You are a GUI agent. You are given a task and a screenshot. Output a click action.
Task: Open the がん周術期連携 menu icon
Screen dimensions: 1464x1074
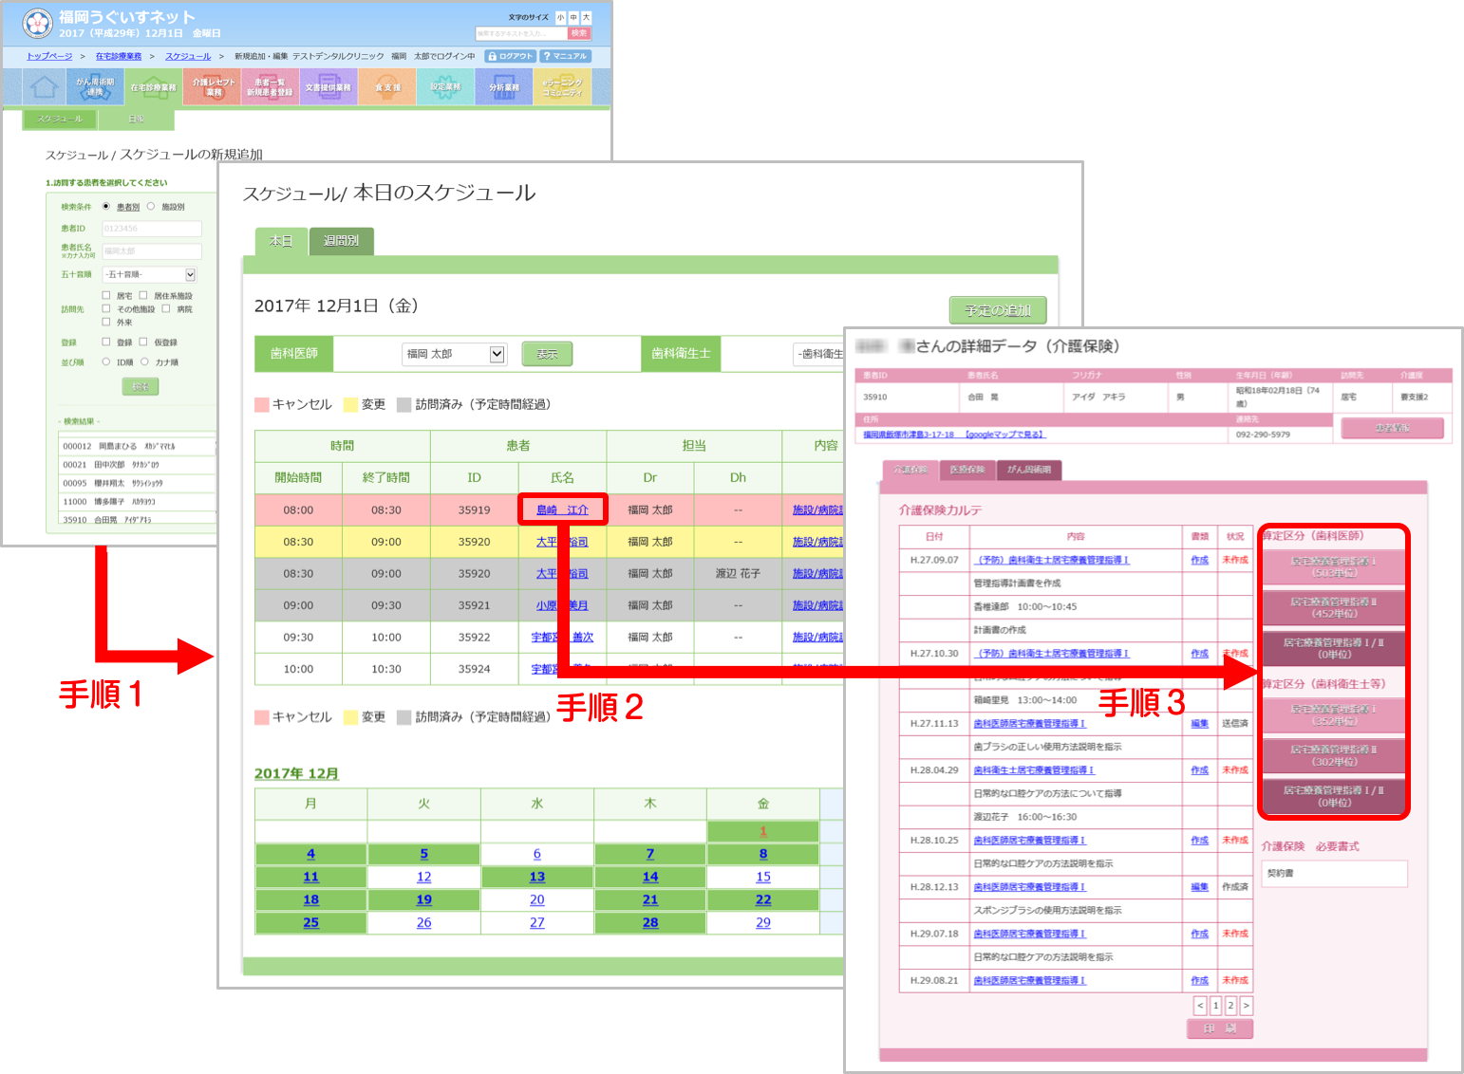click(x=95, y=87)
